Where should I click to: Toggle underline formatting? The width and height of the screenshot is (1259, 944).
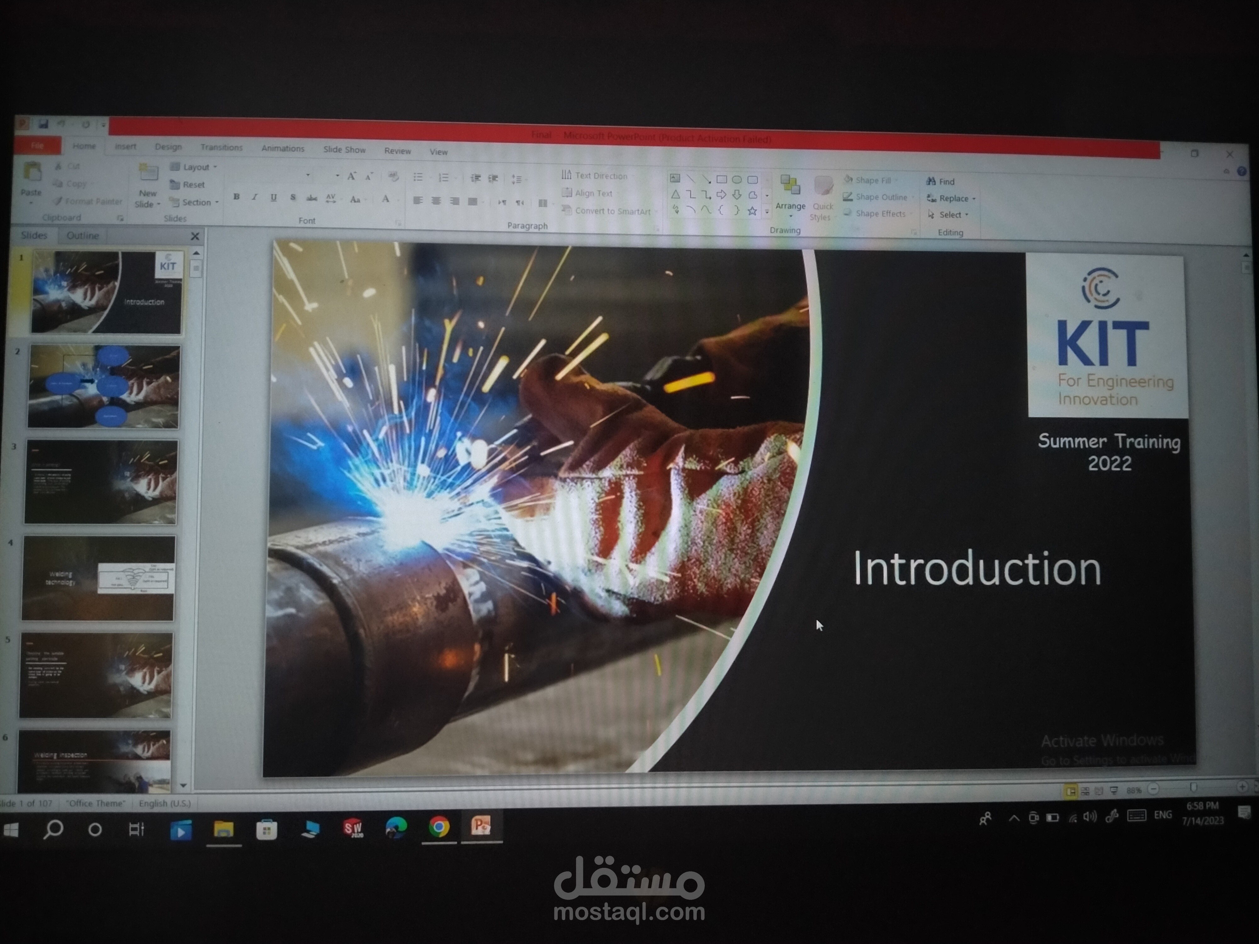click(273, 197)
